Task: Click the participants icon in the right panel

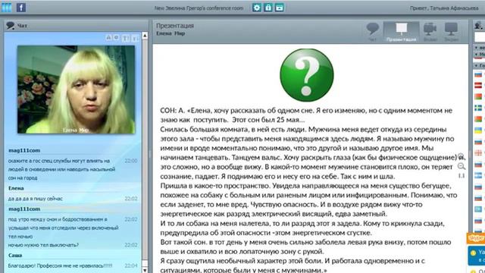Action: (478, 26)
